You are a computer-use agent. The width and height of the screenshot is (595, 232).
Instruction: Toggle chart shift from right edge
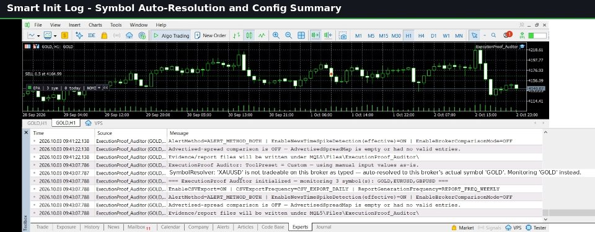[328, 35]
